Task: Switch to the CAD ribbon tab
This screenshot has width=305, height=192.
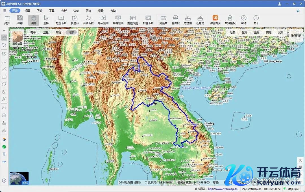Action: 76,11
